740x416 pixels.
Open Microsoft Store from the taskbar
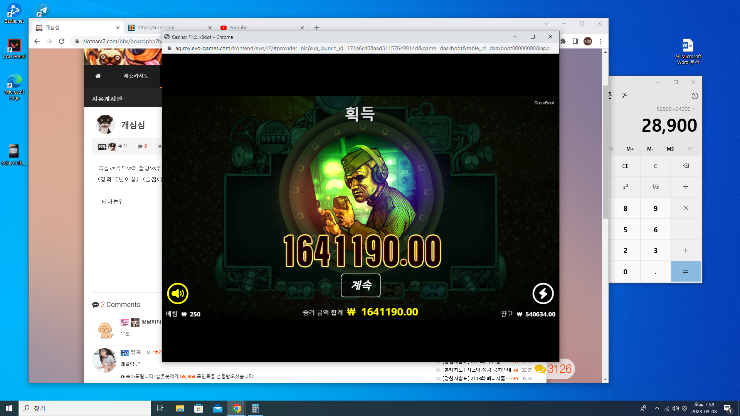tap(198, 408)
